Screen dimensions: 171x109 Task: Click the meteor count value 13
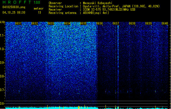coord(39,13)
